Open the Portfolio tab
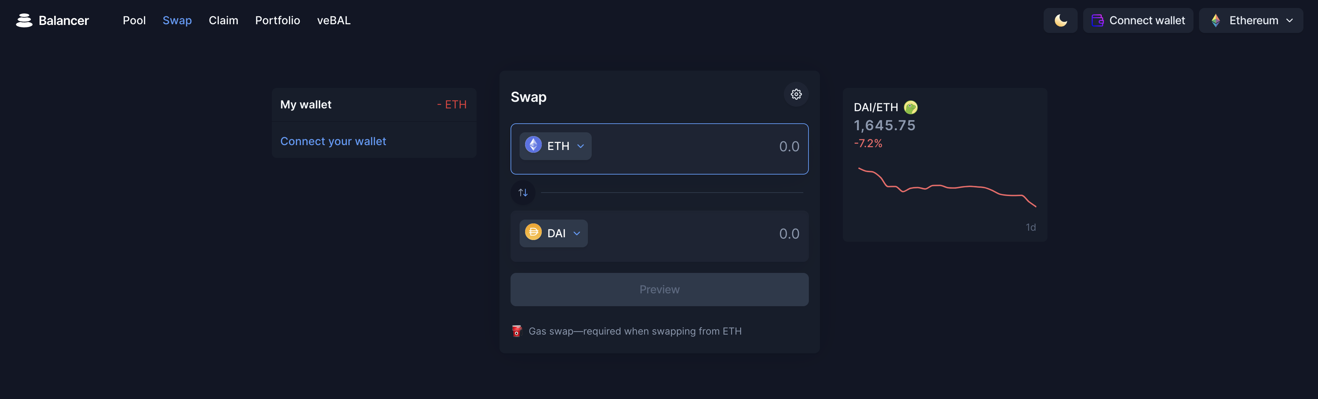The image size is (1318, 399). [277, 20]
